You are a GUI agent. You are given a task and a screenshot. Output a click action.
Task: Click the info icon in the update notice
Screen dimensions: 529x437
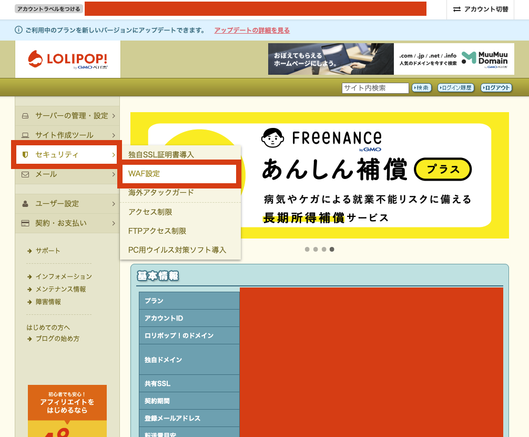pos(18,30)
